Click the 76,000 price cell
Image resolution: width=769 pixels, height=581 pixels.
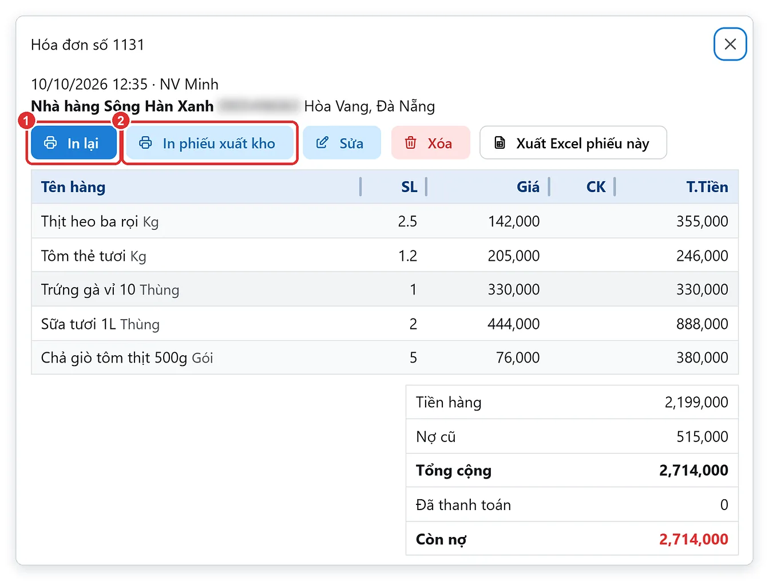518,357
